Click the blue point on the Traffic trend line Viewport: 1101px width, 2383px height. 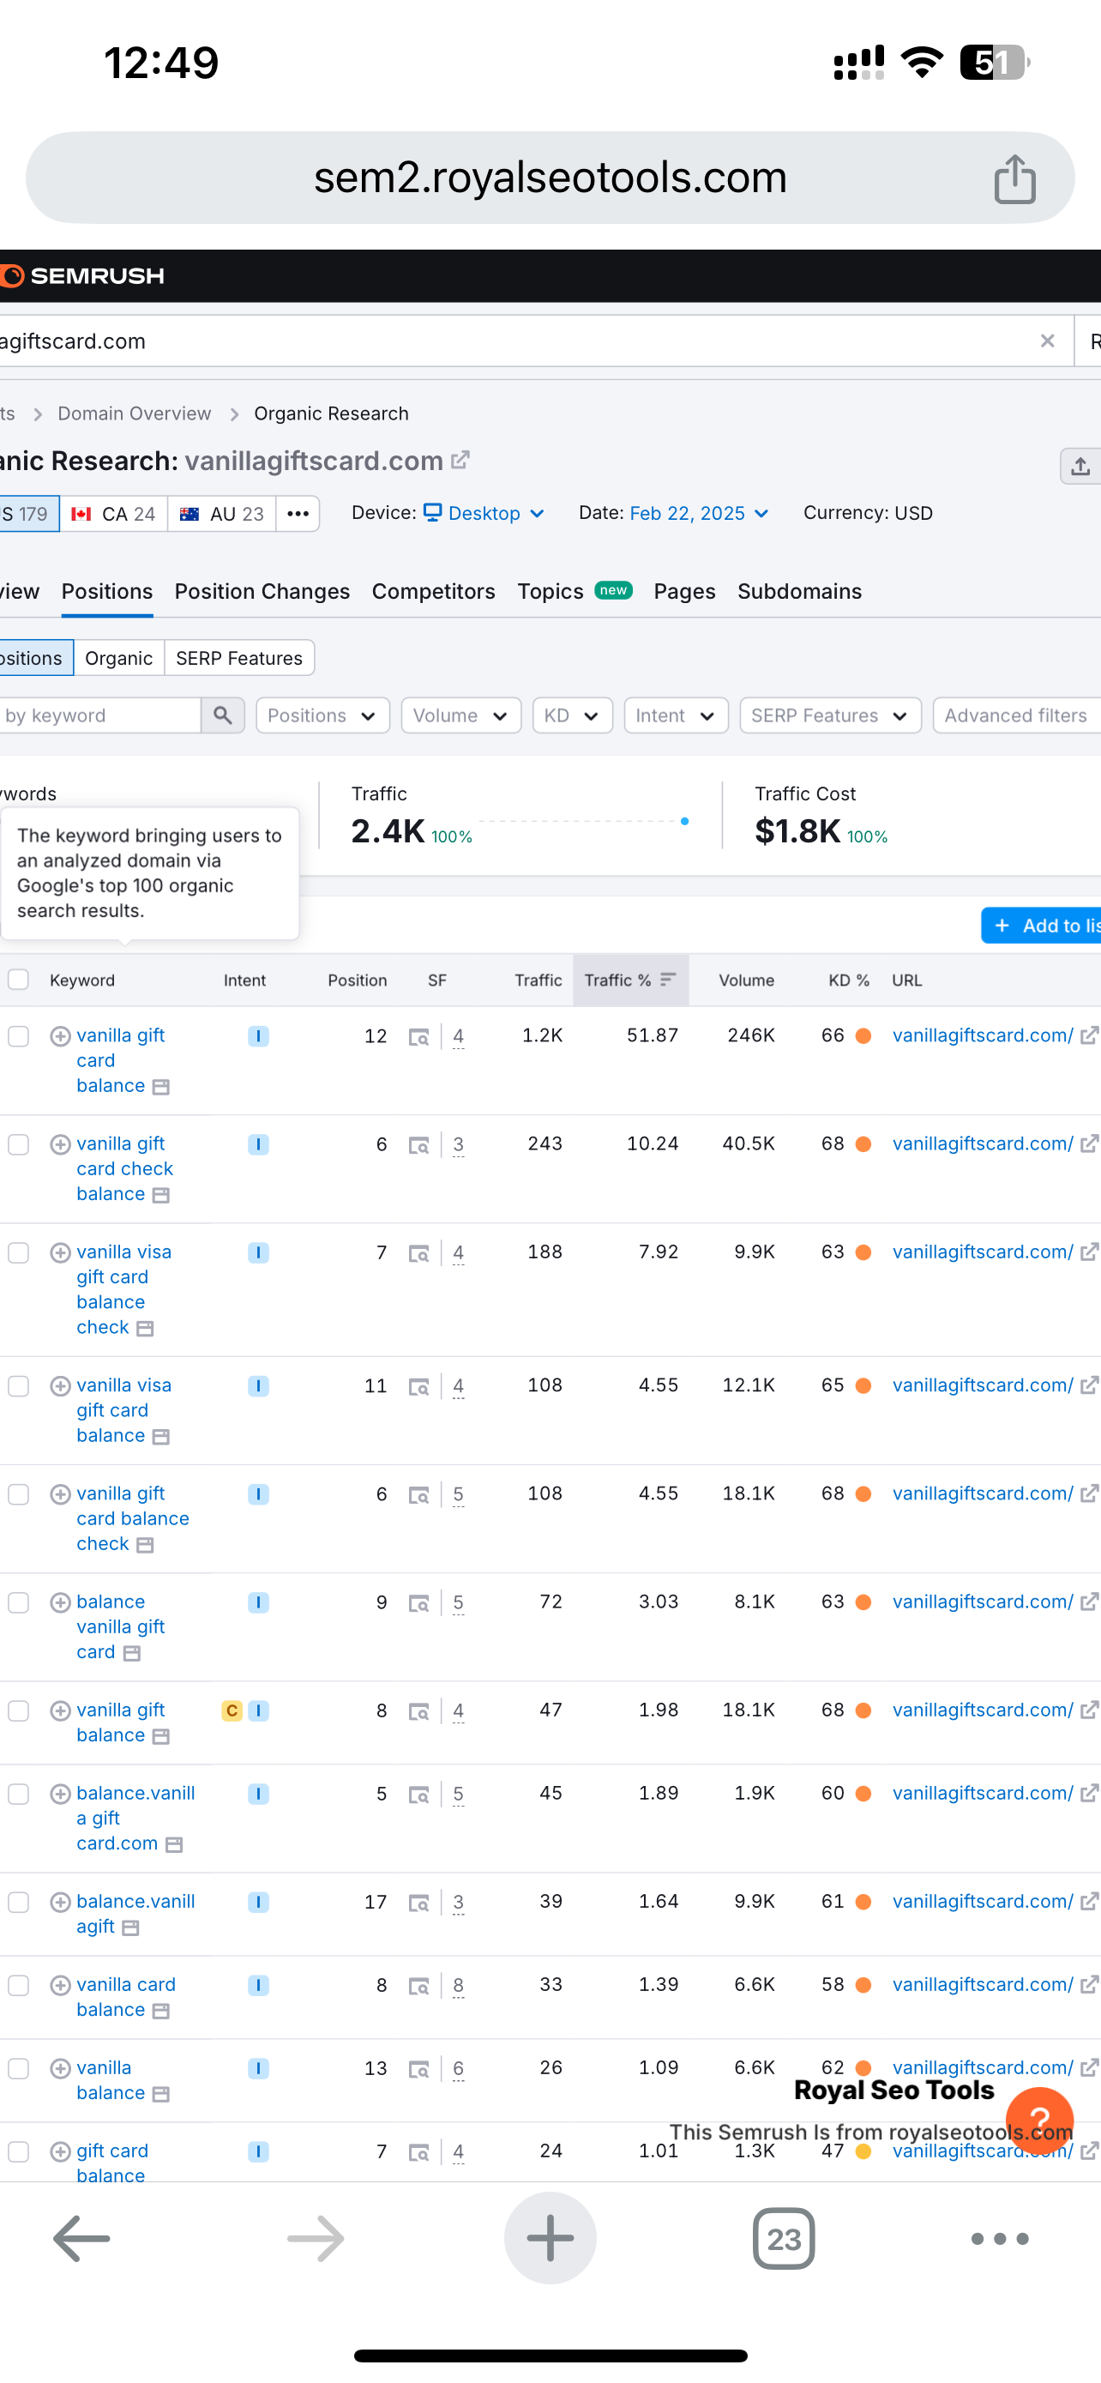684,822
